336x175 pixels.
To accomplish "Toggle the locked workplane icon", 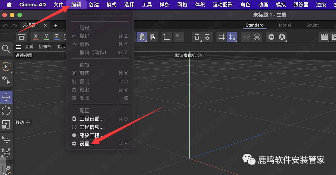I will coord(232,37).
